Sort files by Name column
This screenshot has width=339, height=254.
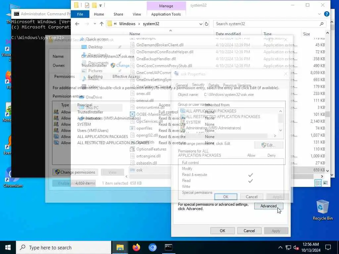point(135,34)
